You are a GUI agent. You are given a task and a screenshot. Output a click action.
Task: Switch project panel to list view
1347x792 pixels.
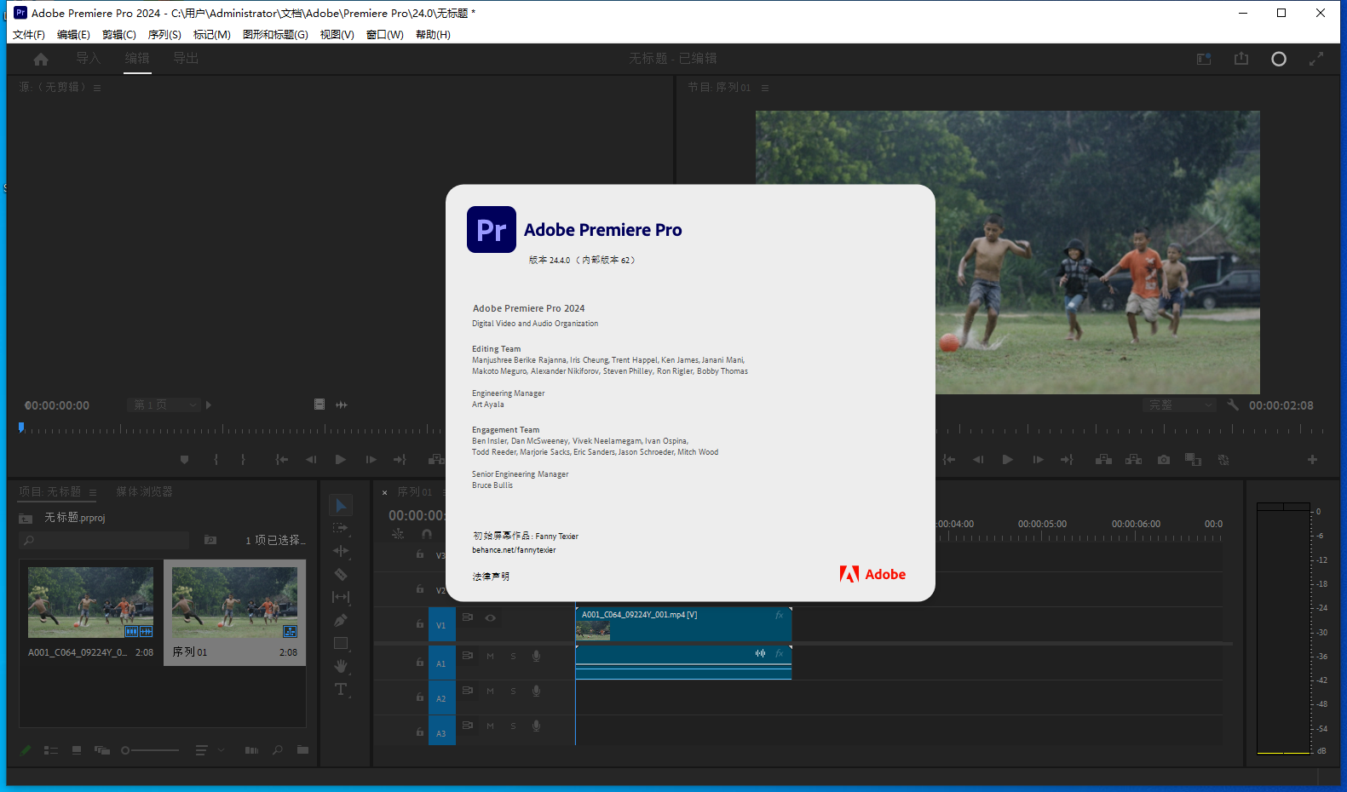pyautogui.click(x=51, y=750)
